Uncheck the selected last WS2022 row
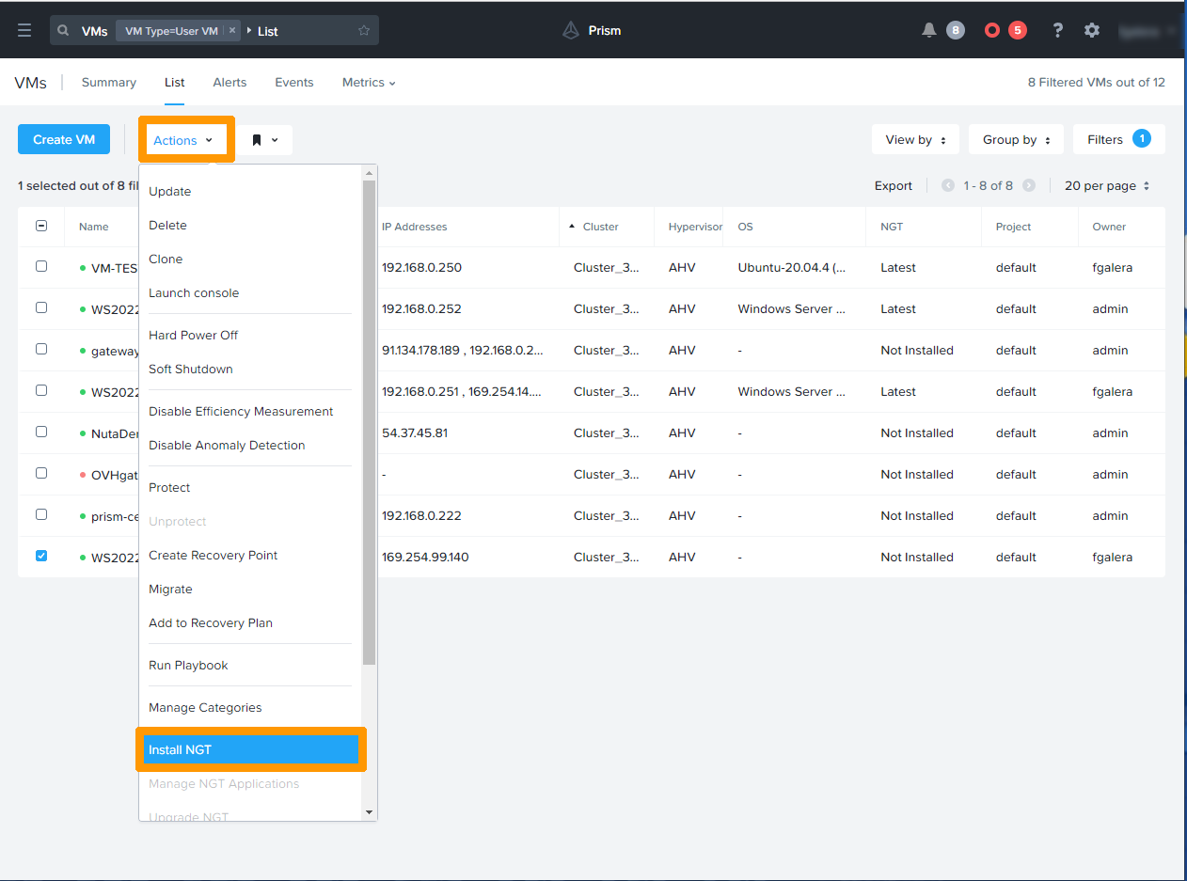1187x881 pixels. (41, 556)
